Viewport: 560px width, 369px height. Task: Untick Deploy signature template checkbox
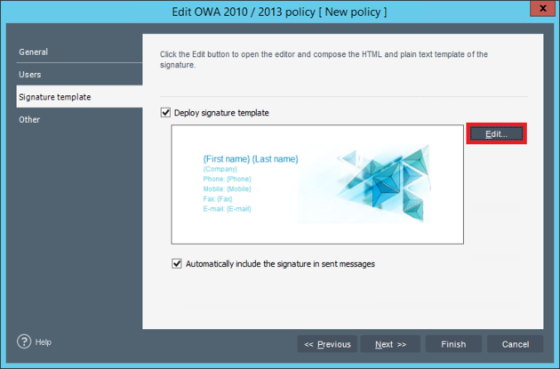[x=165, y=113]
